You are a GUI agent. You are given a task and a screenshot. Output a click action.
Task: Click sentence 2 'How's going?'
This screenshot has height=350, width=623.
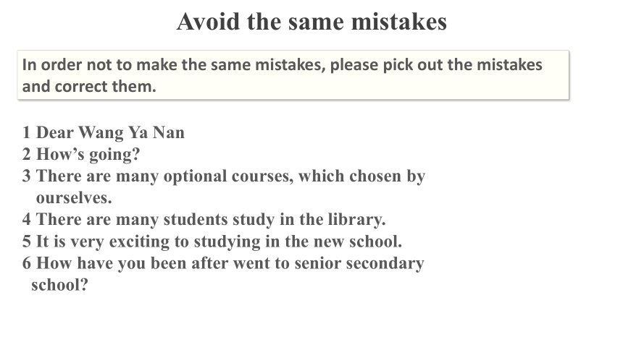[81, 154]
